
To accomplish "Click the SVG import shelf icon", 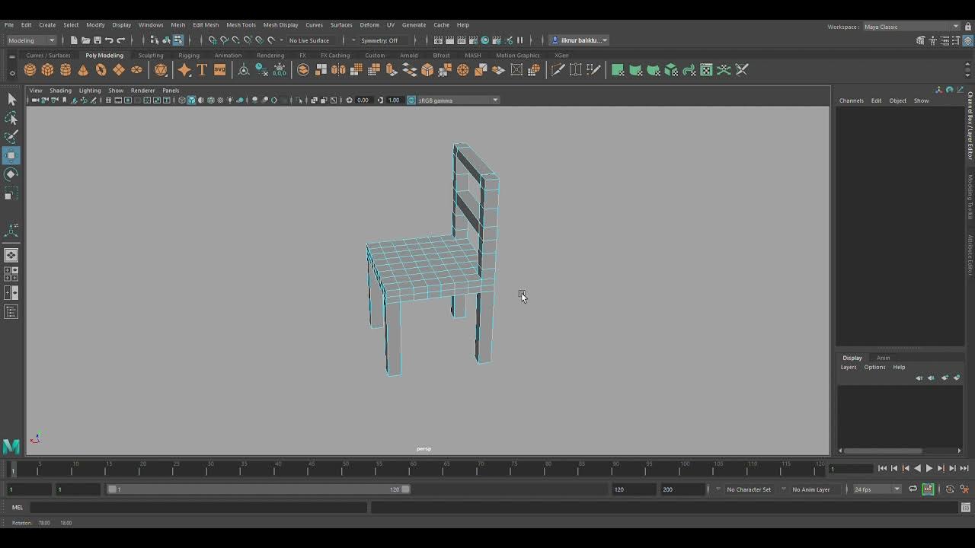I will click(x=219, y=70).
